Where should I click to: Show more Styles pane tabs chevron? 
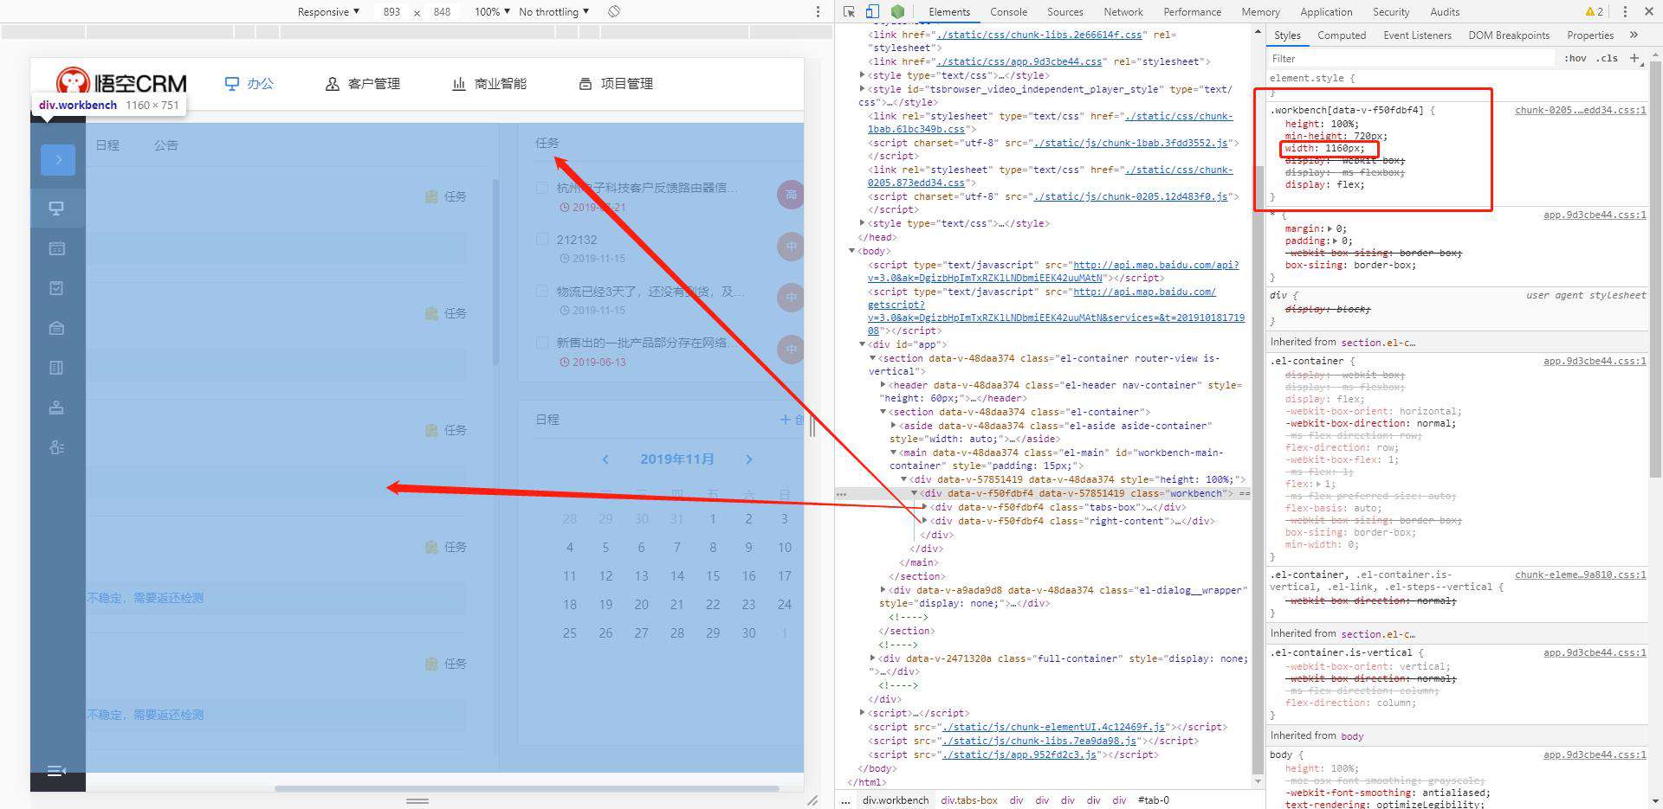tap(1634, 35)
